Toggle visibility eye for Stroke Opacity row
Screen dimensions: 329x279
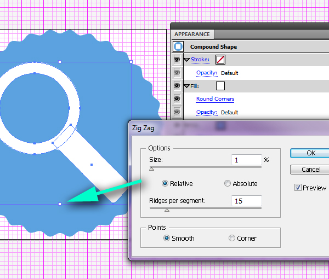pyautogui.click(x=177, y=73)
